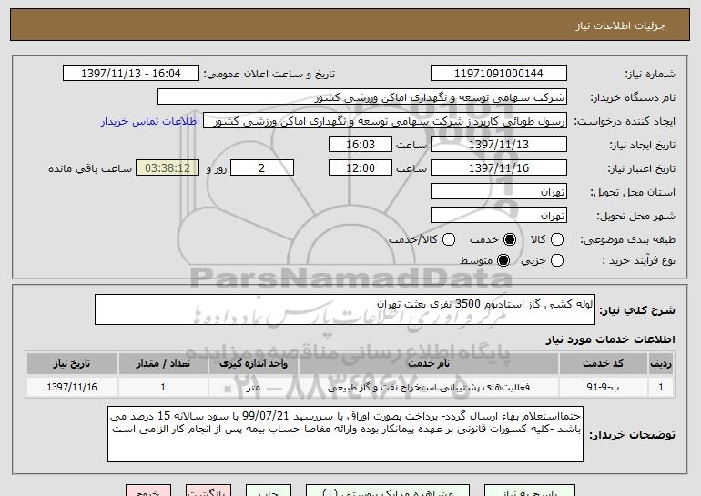Click the کد خدمت column header
The height and width of the screenshot is (496, 701).
point(603,363)
